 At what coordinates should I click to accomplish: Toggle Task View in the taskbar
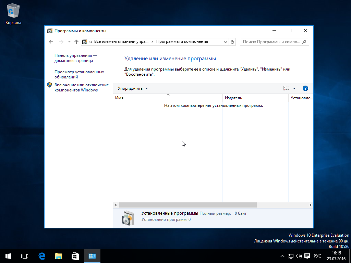pyautogui.click(x=24, y=256)
